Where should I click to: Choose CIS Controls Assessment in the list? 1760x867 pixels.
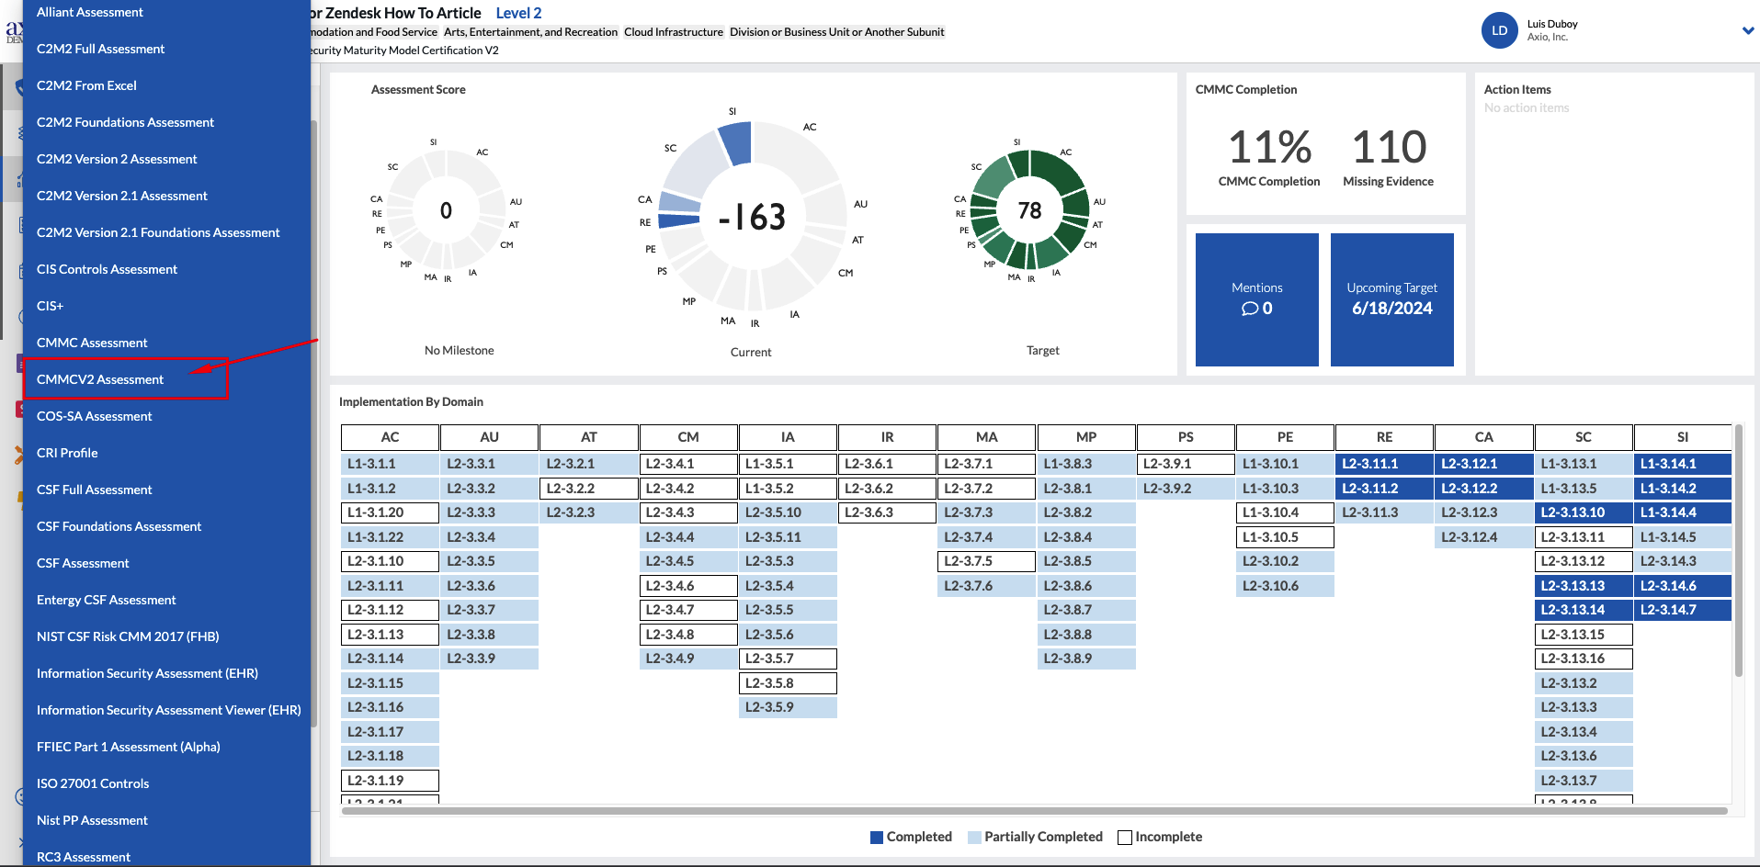click(x=107, y=269)
